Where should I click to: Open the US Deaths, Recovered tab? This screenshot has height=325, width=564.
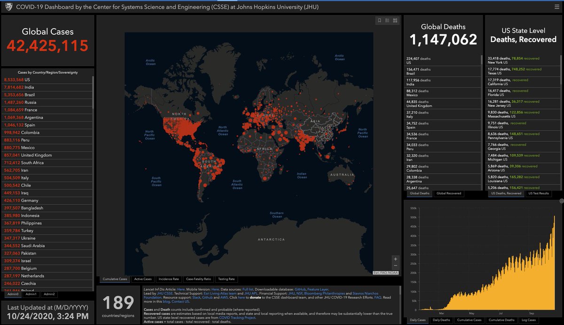tap(506, 193)
